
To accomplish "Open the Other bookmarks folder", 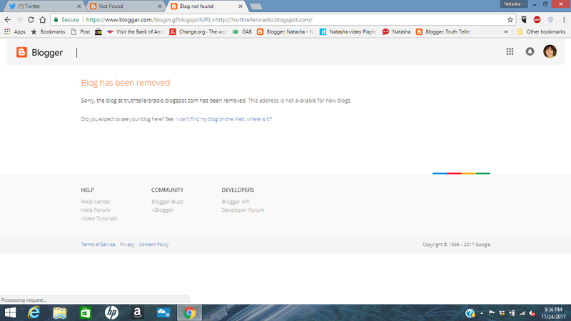I will click(541, 31).
